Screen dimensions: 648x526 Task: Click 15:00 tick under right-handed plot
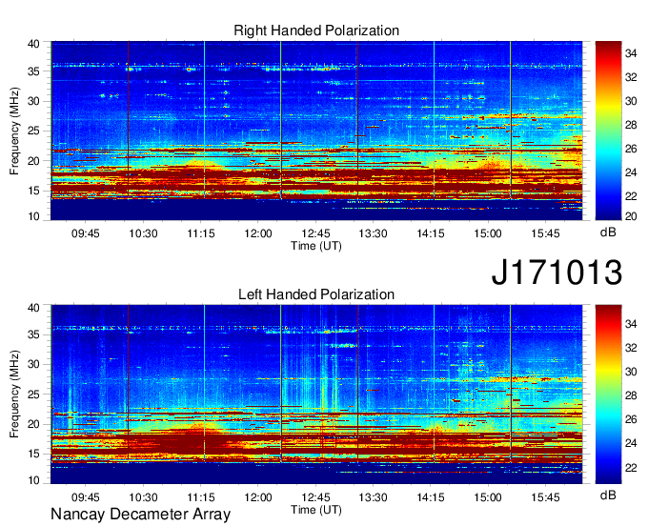pyautogui.click(x=488, y=233)
